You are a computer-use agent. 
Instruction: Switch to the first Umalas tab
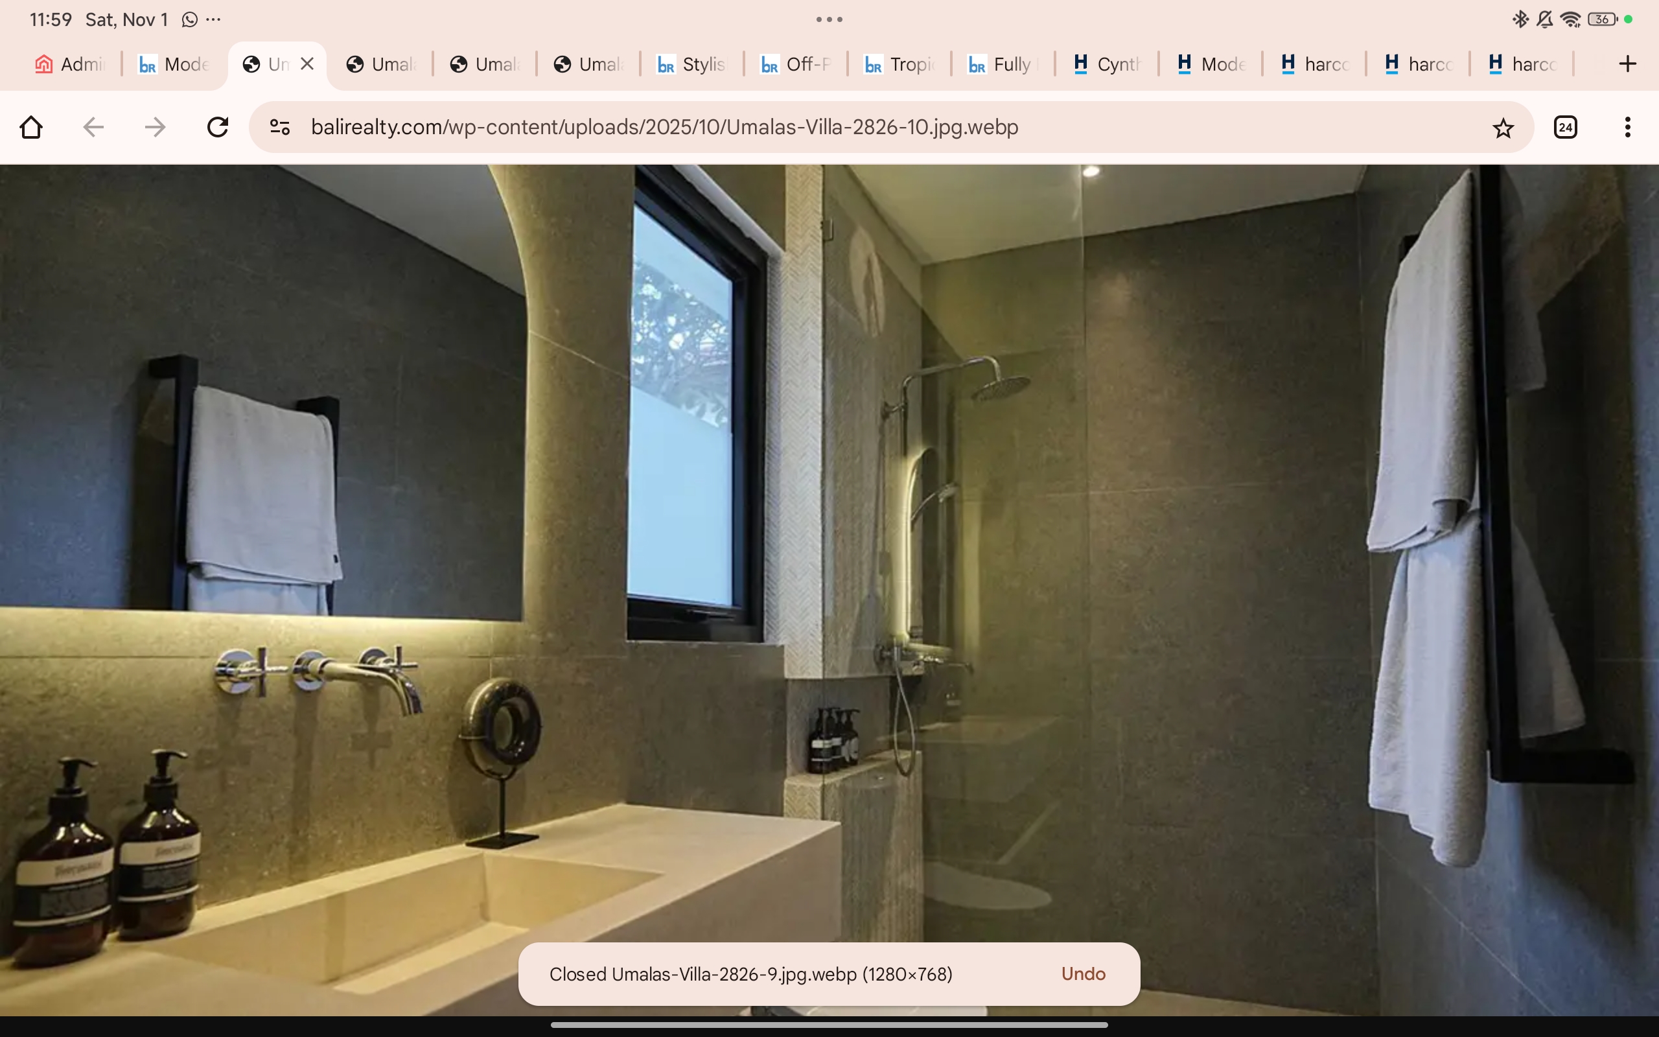tap(381, 63)
